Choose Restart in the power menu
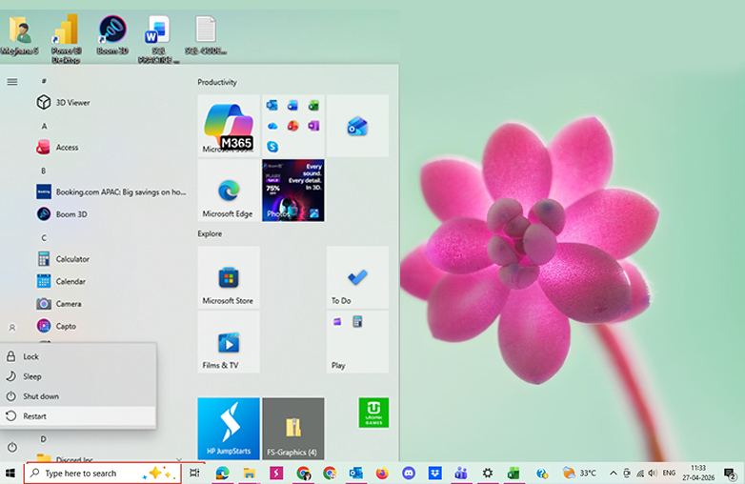This screenshot has width=745, height=484. click(x=78, y=416)
